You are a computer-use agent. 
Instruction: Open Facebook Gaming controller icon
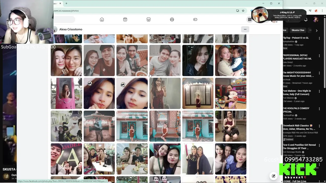coord(195,20)
